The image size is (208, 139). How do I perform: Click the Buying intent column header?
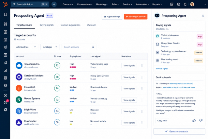click(76, 56)
